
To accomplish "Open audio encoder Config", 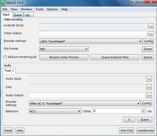I will point(146,103).
